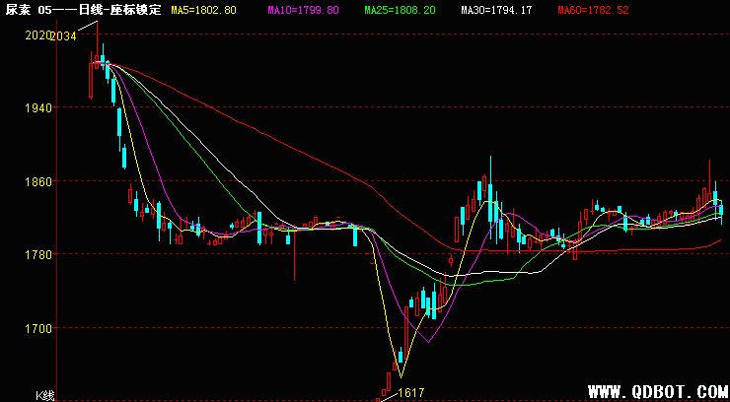730x402 pixels.
Task: Click the last candlestick at chart's right edge
Action: [x=721, y=209]
